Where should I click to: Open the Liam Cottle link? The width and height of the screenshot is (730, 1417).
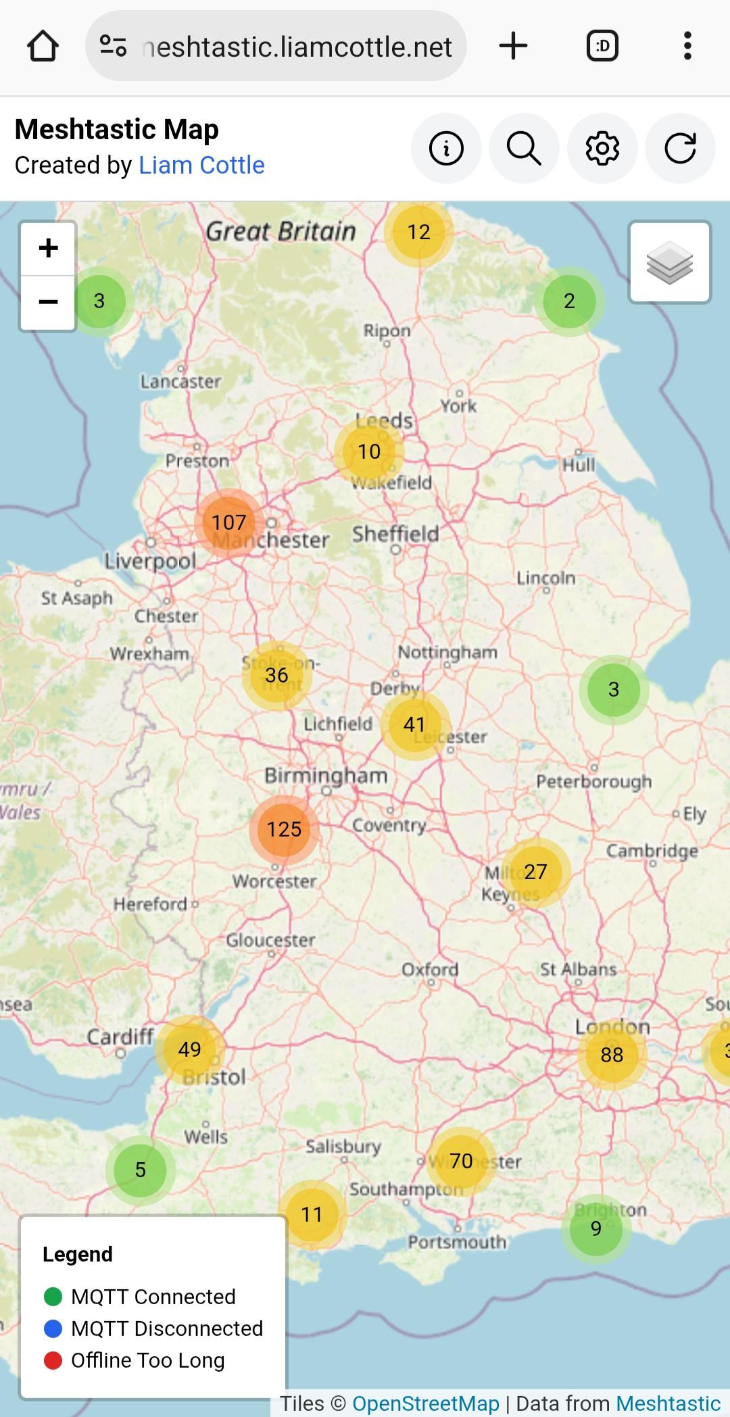201,165
